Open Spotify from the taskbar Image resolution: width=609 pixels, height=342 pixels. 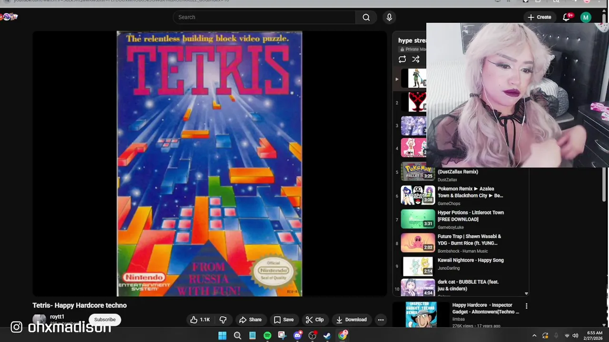pos(267,336)
